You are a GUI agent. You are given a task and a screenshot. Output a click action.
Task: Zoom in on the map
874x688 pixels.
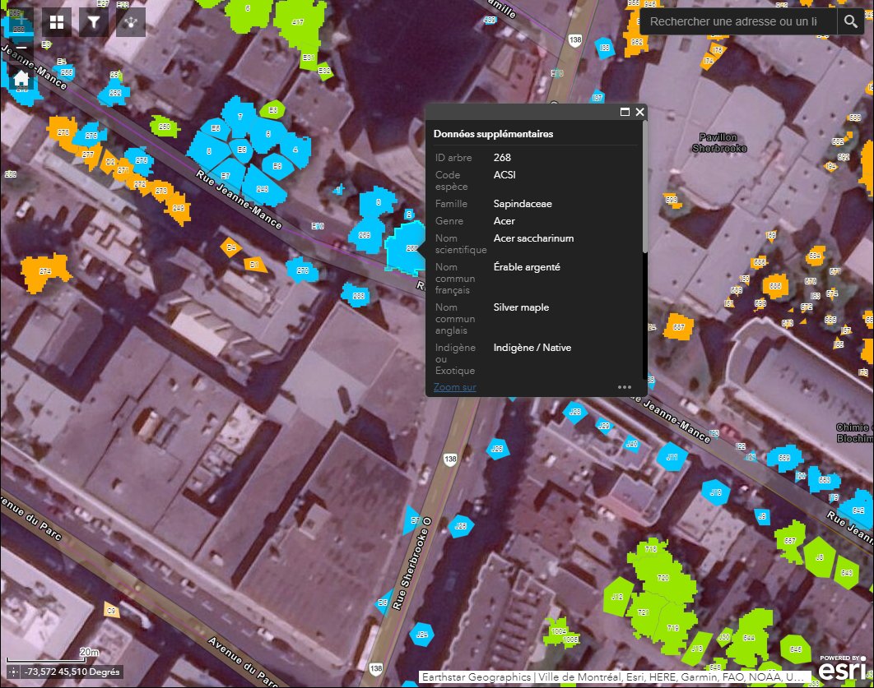coord(21,21)
